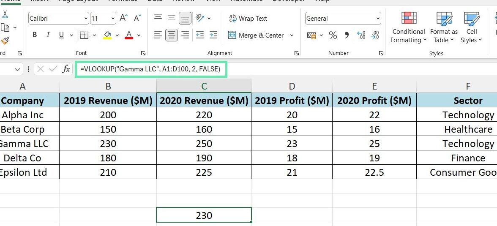Toggle Bold formatting
Viewport: 497px width, 226px height.
coord(35,35)
